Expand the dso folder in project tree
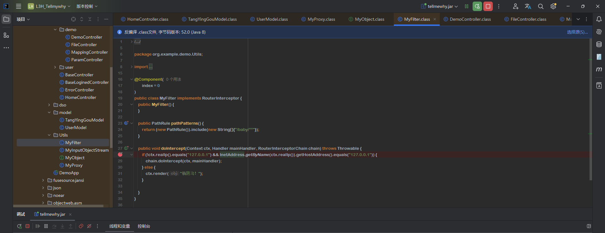Viewport: 605px width, 233px height. point(49,105)
